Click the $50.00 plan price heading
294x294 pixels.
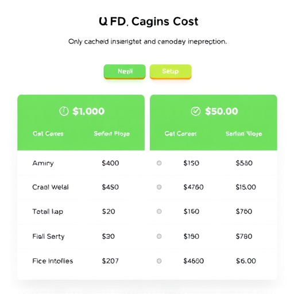click(x=222, y=111)
